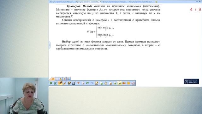202x114 pixels.
Task: Open the yellow folder icon
Action: (x=128, y=83)
